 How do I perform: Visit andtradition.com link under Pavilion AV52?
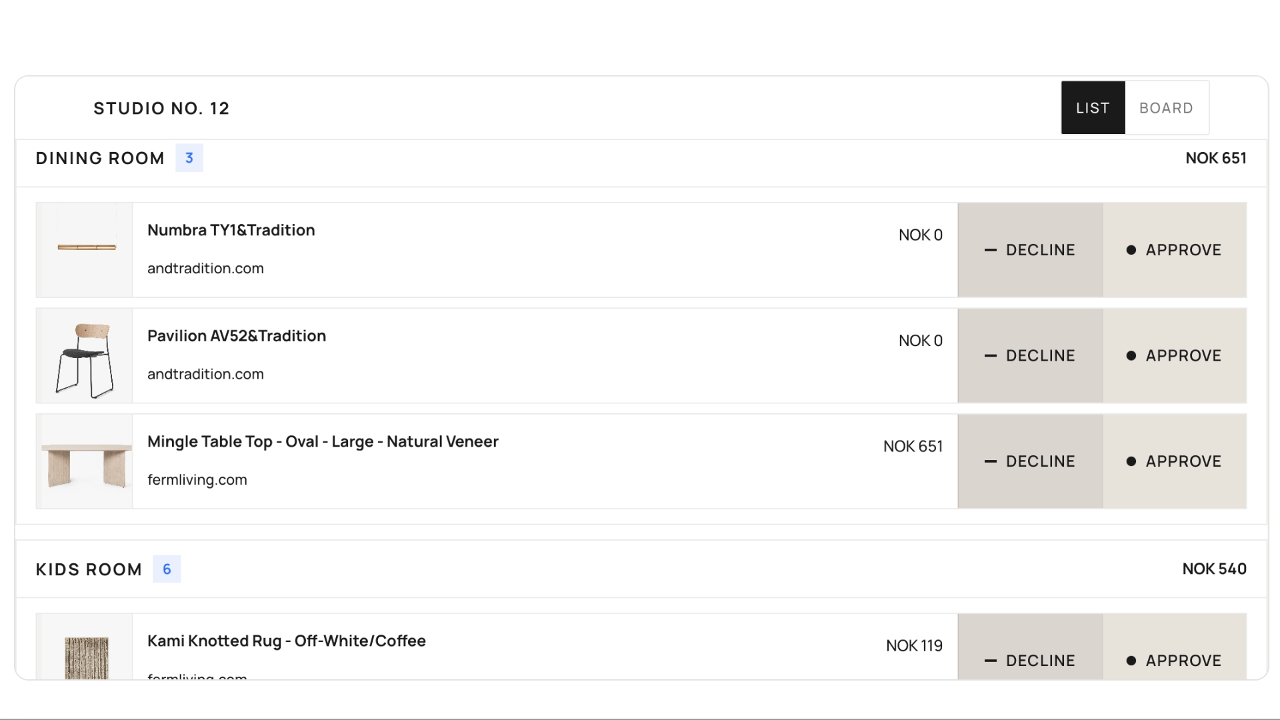[205, 374]
